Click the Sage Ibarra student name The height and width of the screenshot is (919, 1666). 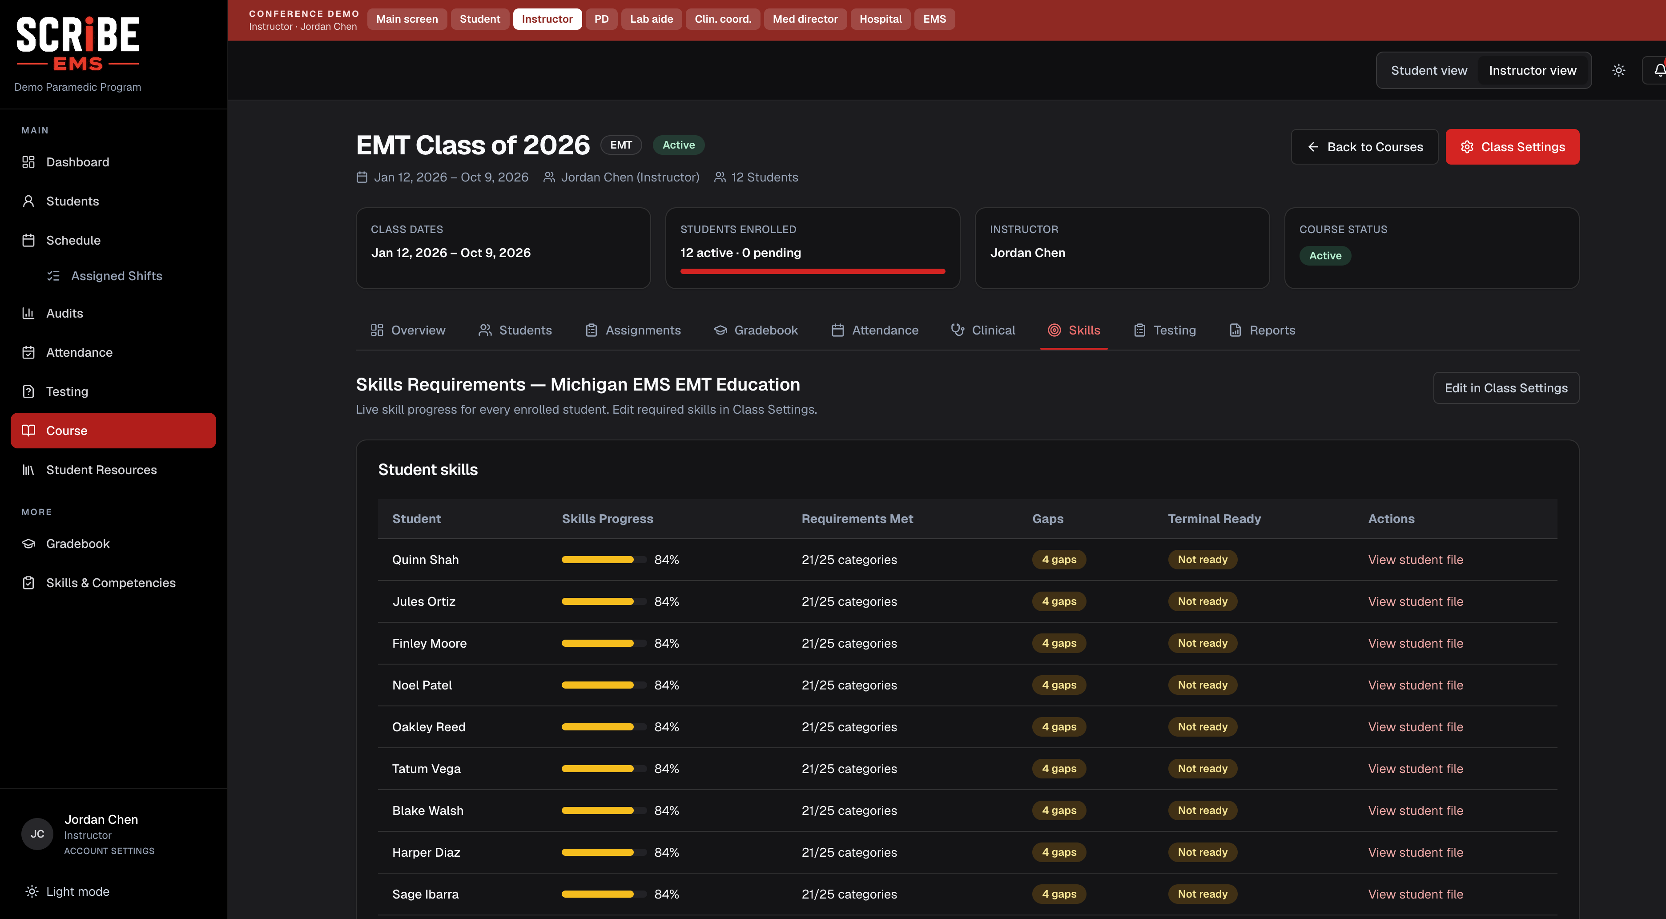tap(426, 895)
